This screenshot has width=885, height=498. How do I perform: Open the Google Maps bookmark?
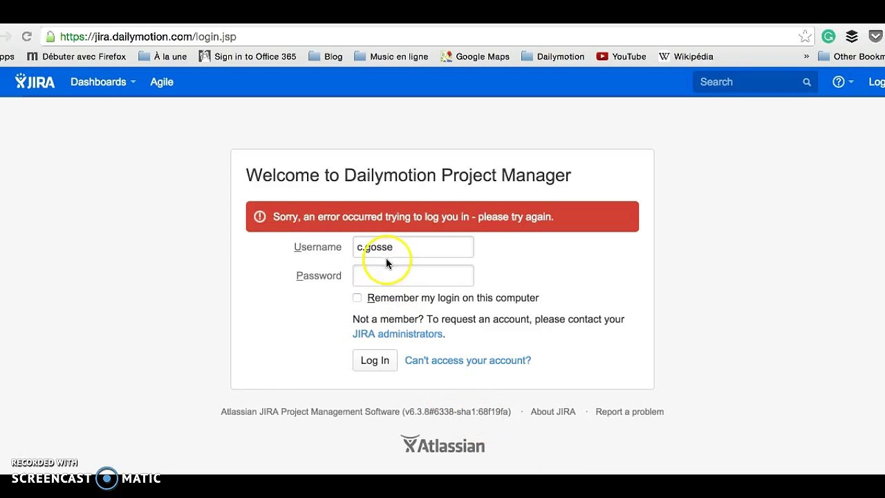tap(475, 57)
